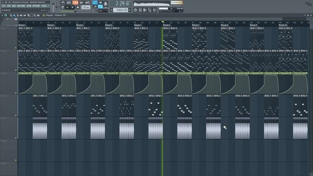The image size is (313, 176).
Task: Open the FILE menu
Action: [3, 6]
